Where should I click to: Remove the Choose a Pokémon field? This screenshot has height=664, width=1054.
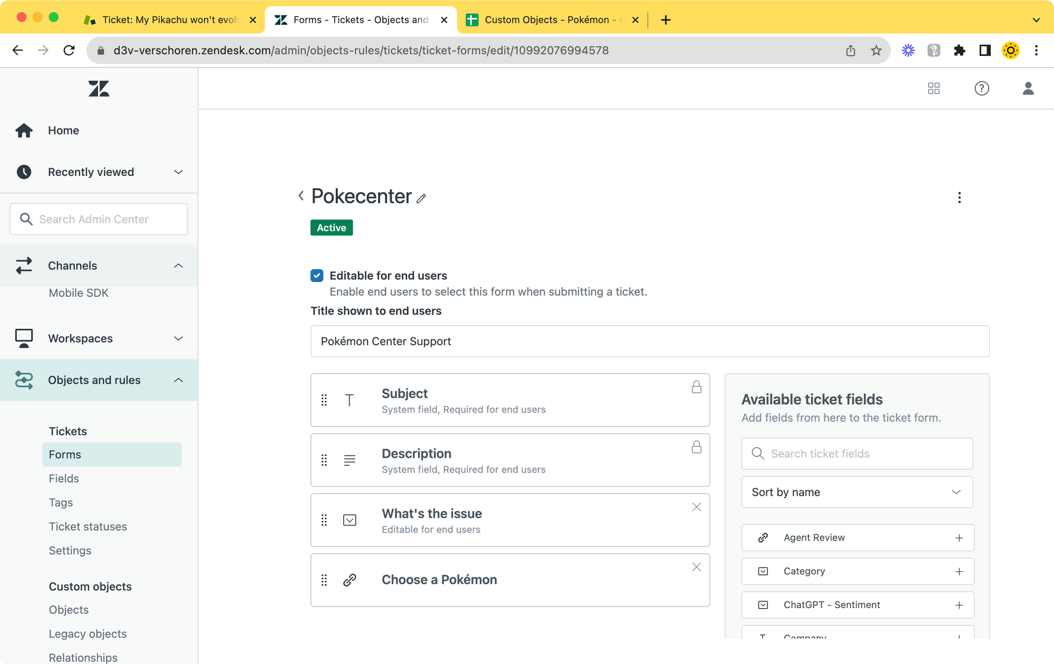[x=696, y=567]
